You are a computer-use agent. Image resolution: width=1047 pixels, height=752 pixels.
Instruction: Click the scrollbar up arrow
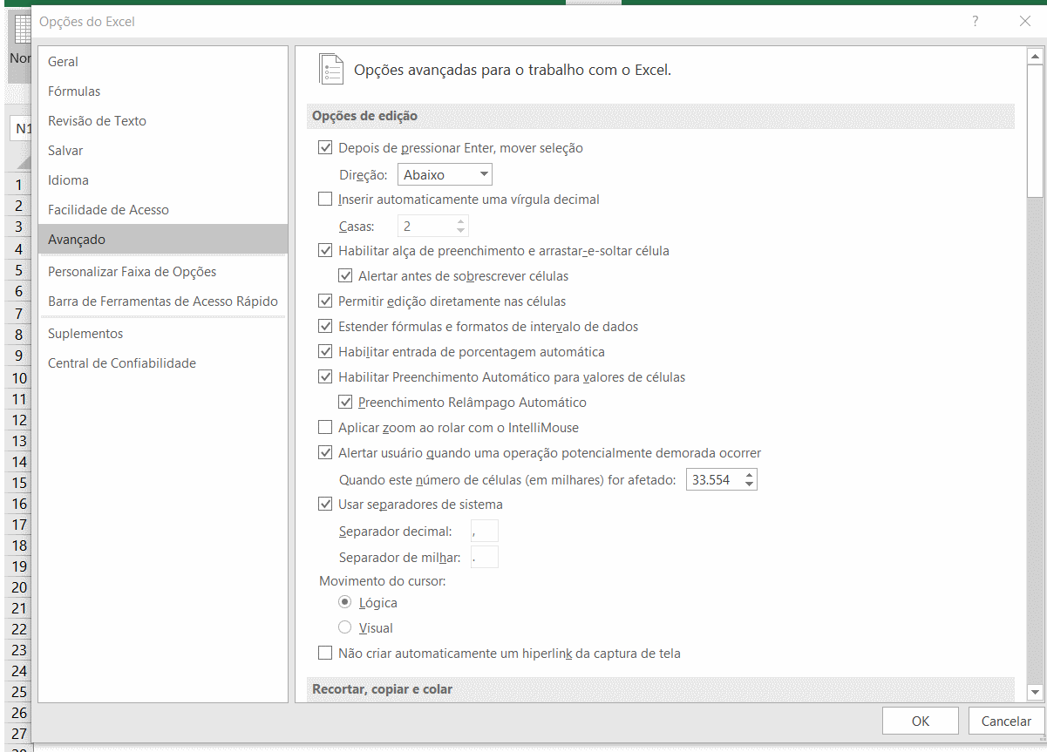pos(1035,57)
